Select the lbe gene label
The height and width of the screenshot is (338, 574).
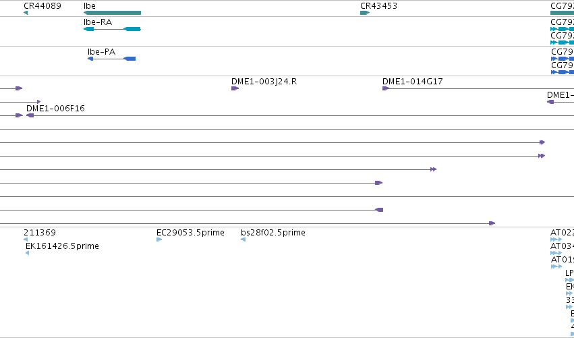[x=90, y=6]
